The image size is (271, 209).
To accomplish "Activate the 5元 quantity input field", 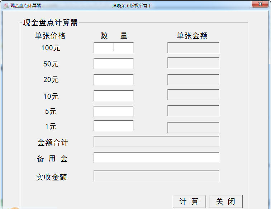I will click(114, 111).
